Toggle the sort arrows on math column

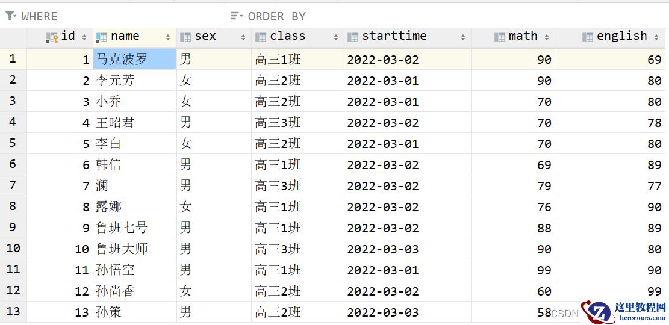pos(547,37)
